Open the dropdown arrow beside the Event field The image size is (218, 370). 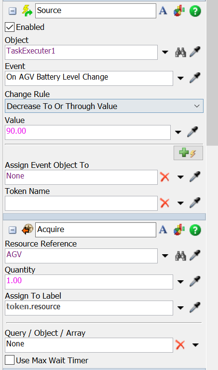pyautogui.click(x=180, y=78)
